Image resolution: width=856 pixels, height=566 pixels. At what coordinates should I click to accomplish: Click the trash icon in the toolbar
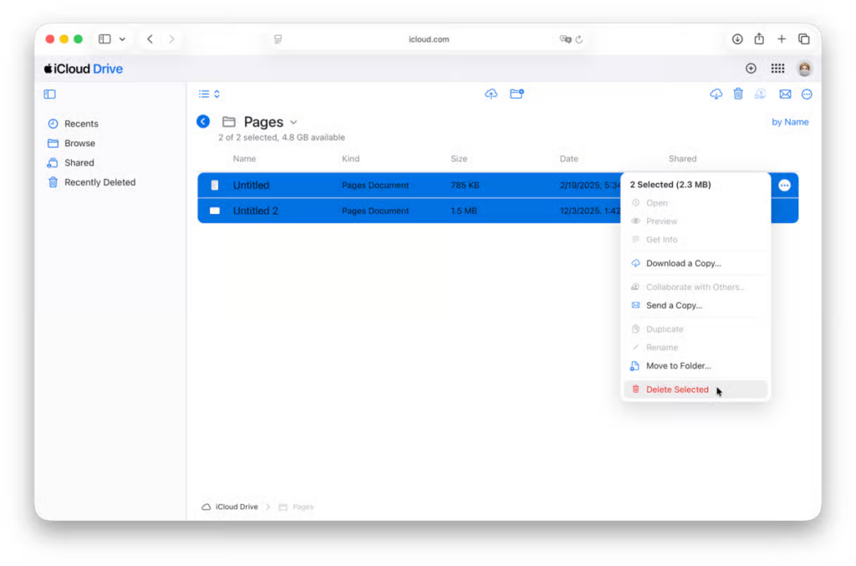pyautogui.click(x=738, y=94)
